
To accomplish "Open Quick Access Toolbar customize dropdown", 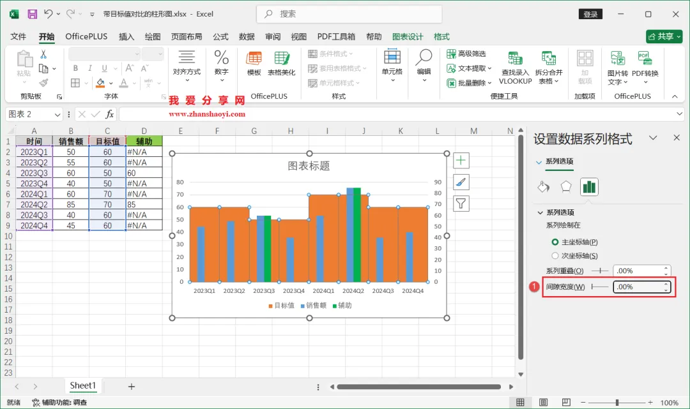I will pos(92,14).
